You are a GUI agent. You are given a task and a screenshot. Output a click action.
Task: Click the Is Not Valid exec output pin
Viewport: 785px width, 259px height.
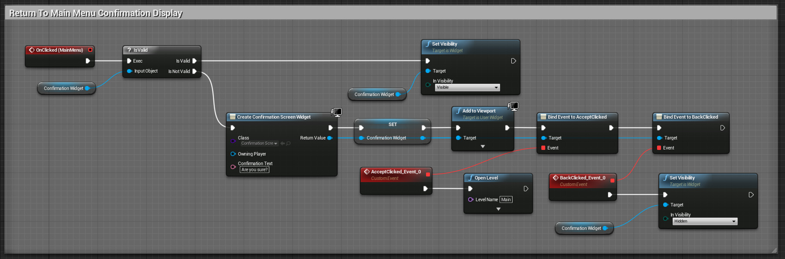195,71
